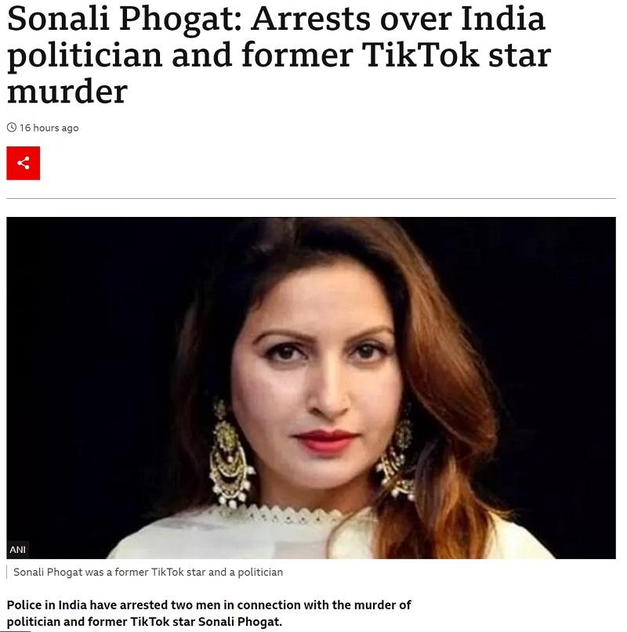Click the word "politician" in the caption

click(x=260, y=572)
